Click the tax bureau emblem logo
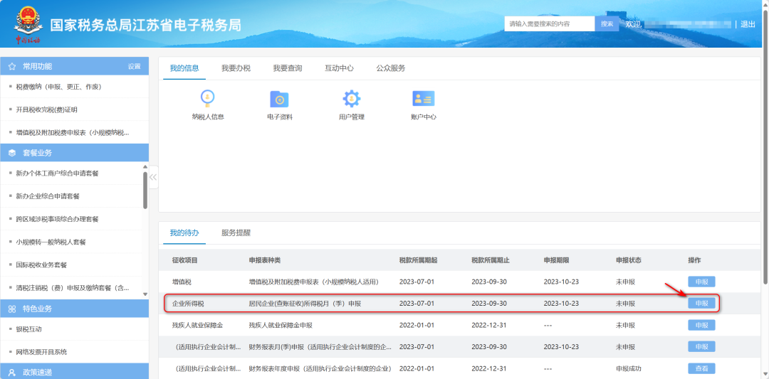 click(x=28, y=23)
